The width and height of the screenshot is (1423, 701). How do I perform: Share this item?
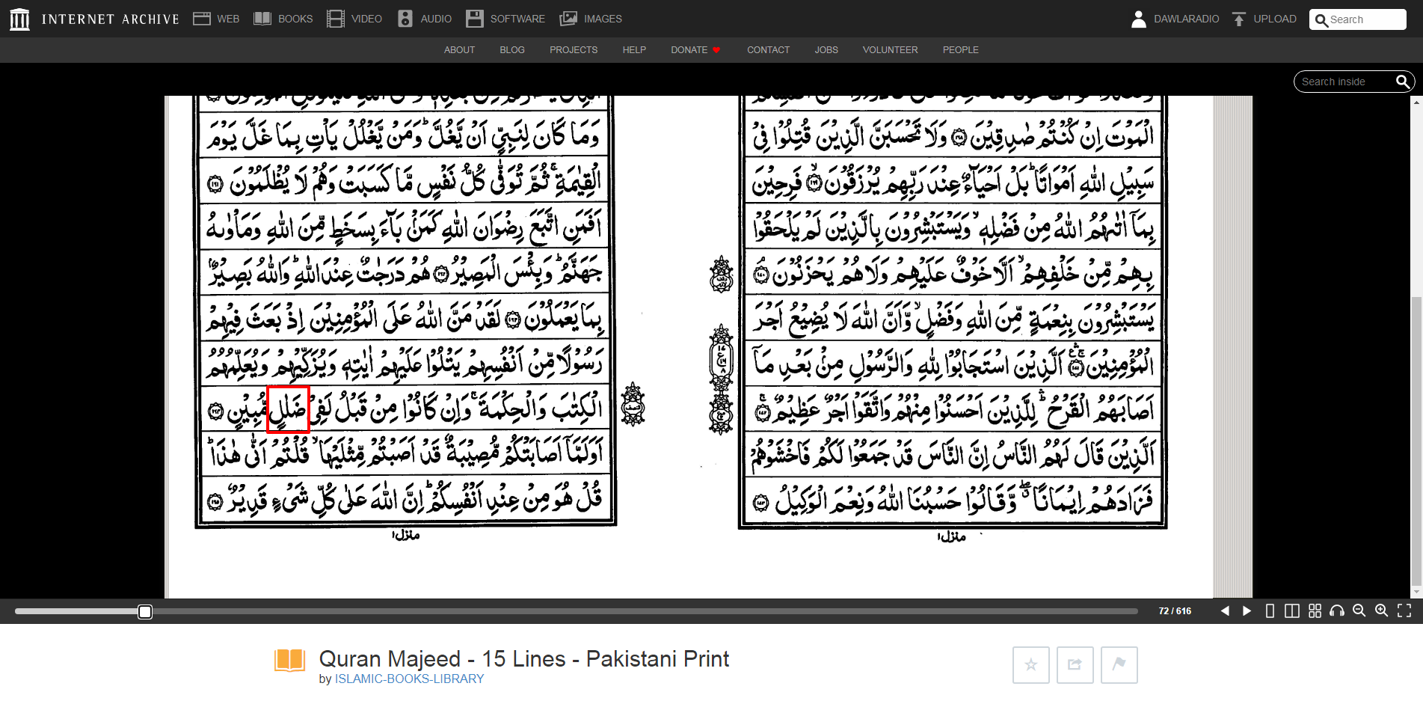1075,665
